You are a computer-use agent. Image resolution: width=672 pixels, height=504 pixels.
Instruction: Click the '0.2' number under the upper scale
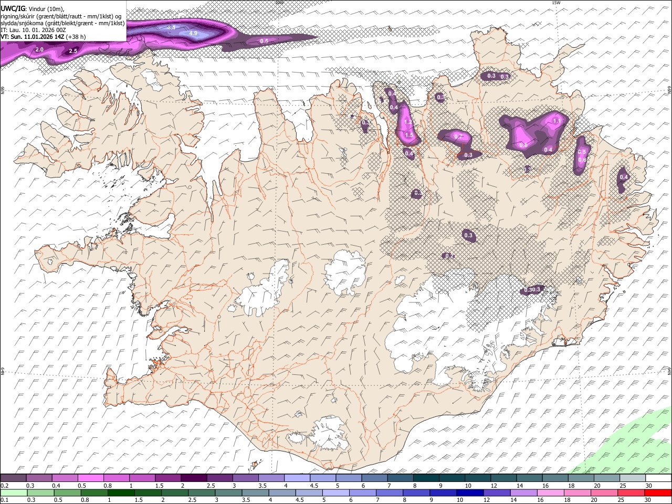(x=4, y=486)
